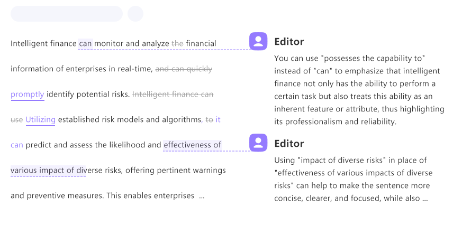The width and height of the screenshot is (453, 225).
Task: Click the wide placeholder pill at top
Action: click(x=67, y=14)
